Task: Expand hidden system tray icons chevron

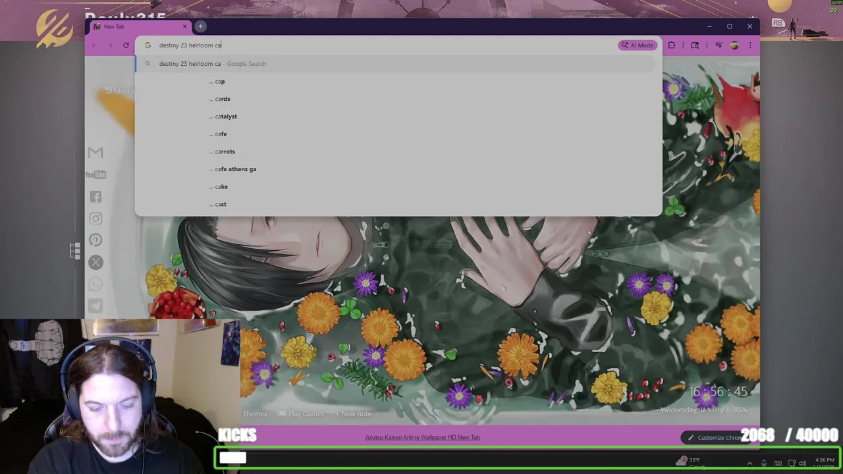Action: [749, 463]
